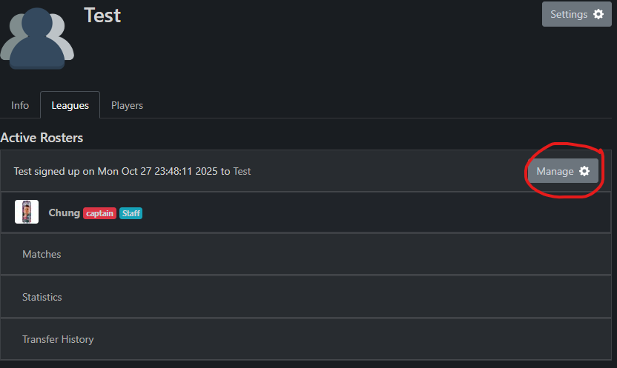Click Chung's profile picture
The width and height of the screenshot is (617, 368).
27,213
